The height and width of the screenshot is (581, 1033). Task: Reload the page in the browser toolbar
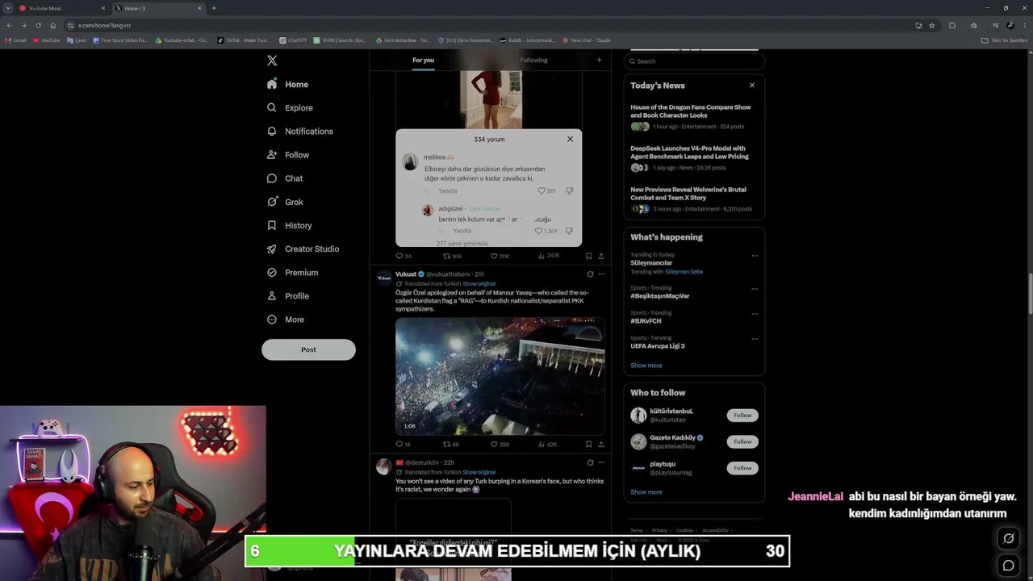(x=38, y=25)
